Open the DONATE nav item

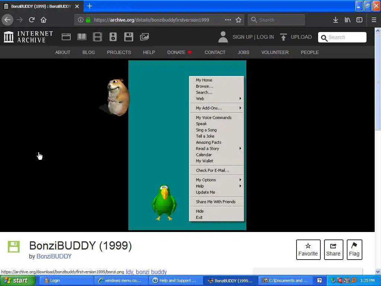[x=179, y=52]
